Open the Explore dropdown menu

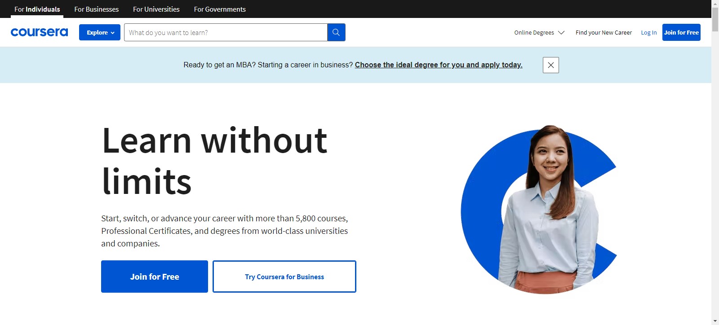100,32
